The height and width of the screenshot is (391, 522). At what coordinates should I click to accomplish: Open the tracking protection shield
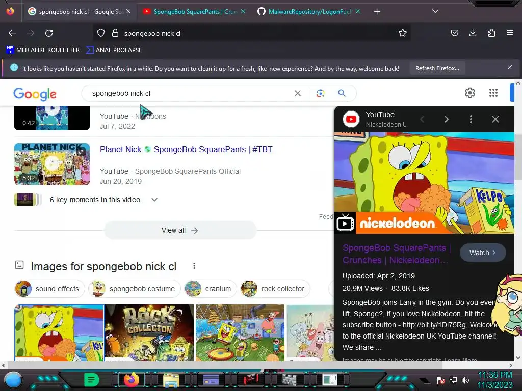[101, 33]
